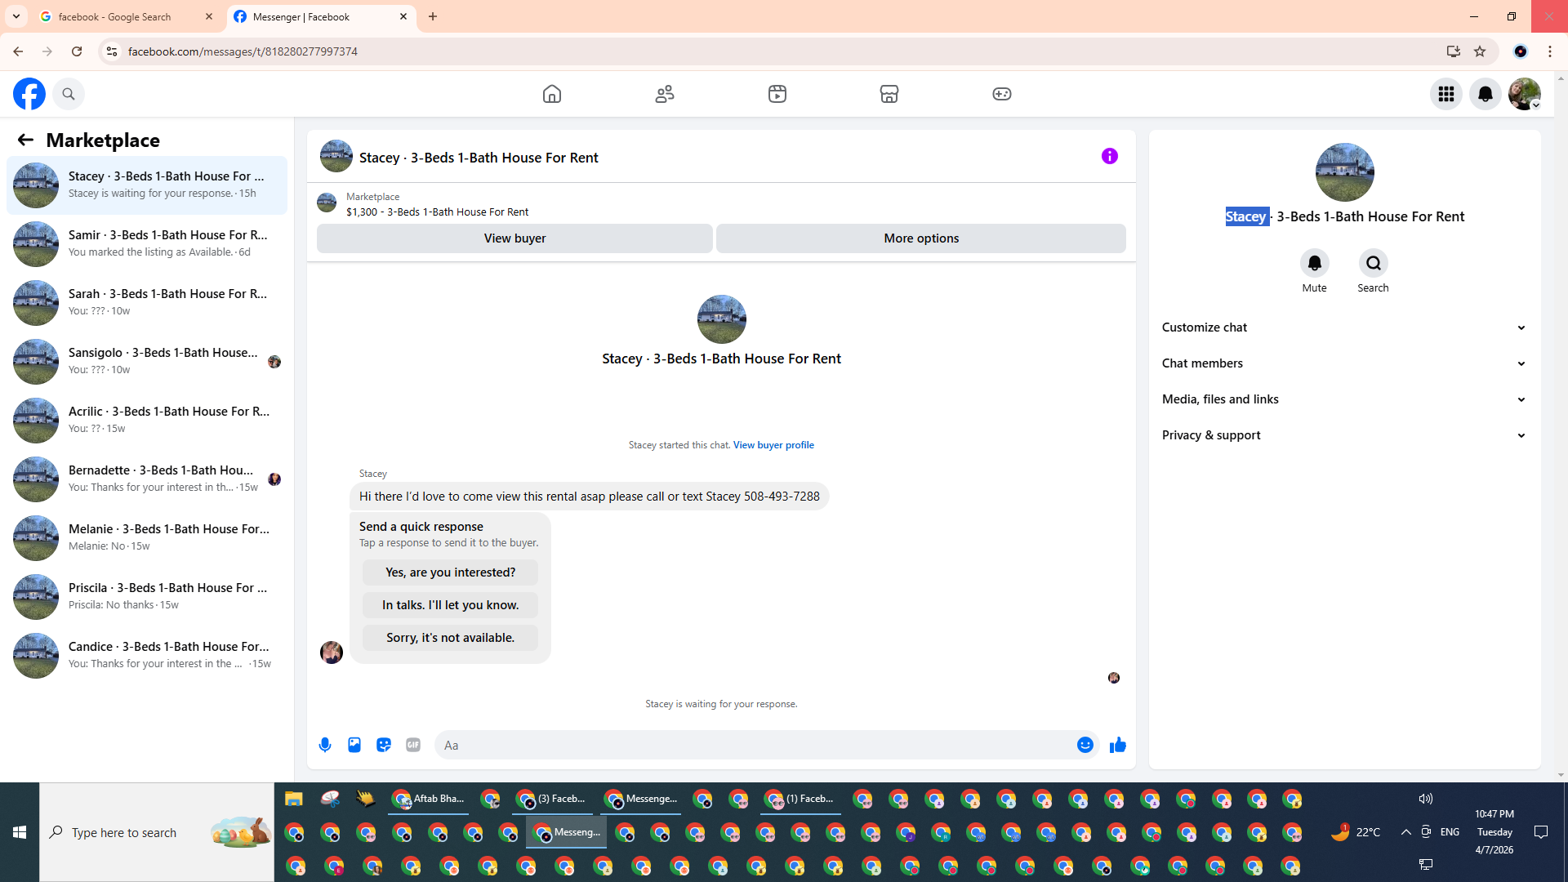Open Chrome's tab search dropdown
The width and height of the screenshot is (1568, 882).
coord(16,16)
